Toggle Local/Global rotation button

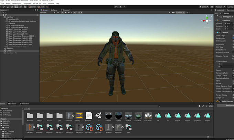pos(41,7)
